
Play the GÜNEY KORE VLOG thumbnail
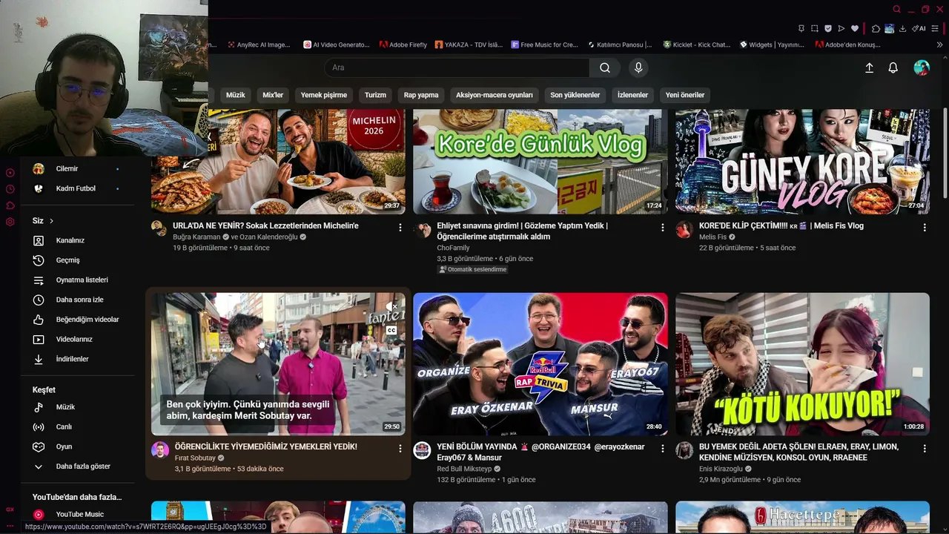click(802, 162)
